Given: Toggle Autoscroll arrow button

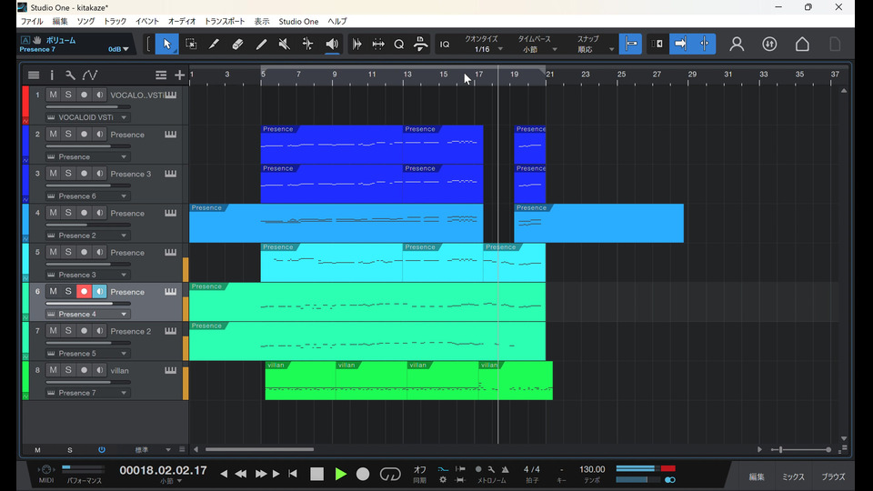Looking at the screenshot, I should pos(680,44).
